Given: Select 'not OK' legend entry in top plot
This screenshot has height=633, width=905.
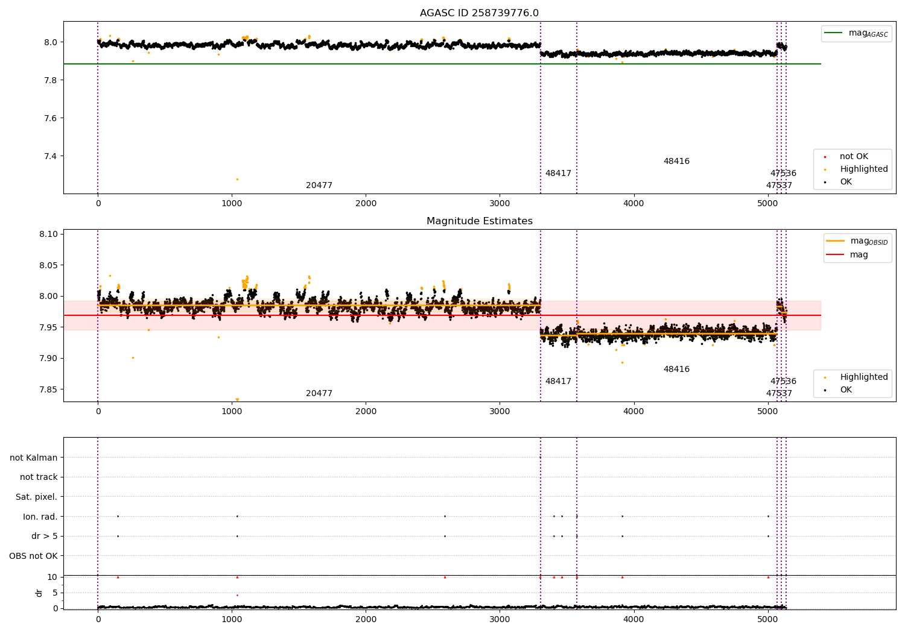Looking at the screenshot, I should tap(854, 157).
